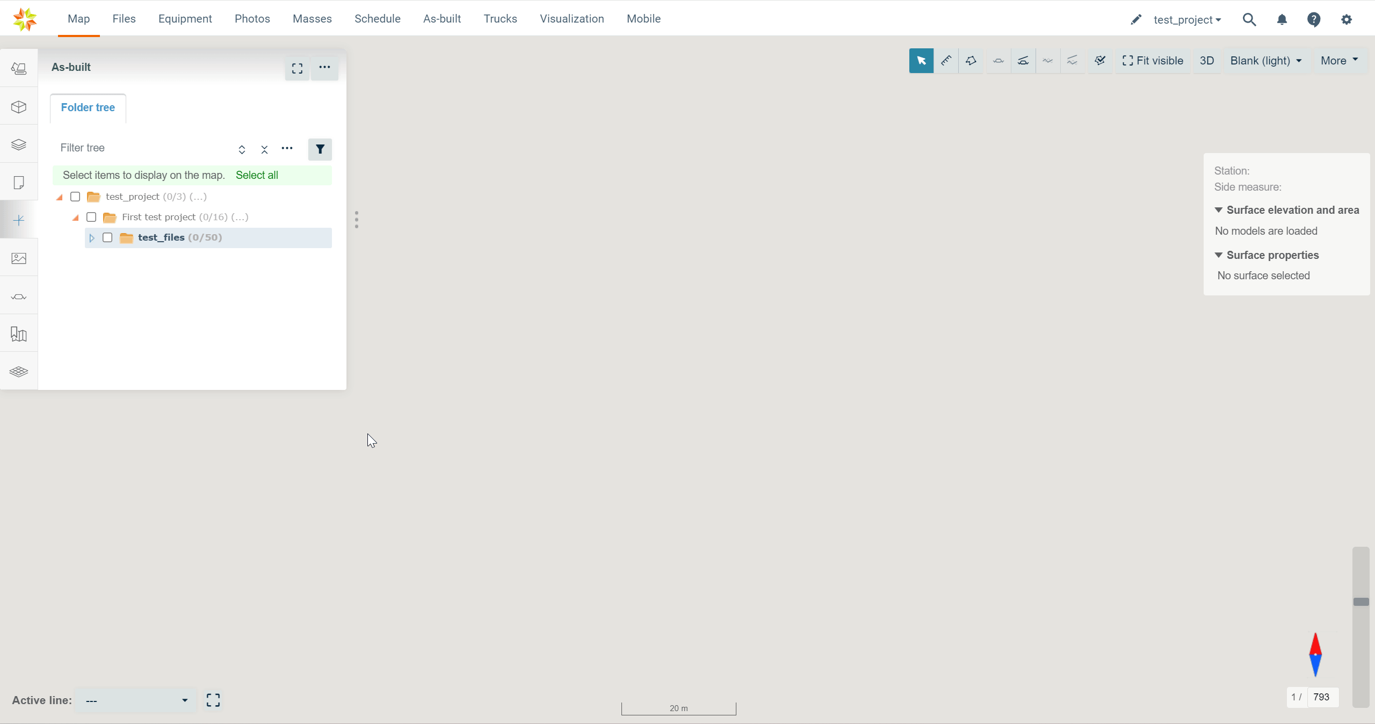The width and height of the screenshot is (1375, 724).
Task: Open the layers stack sidebar icon
Action: [x=19, y=144]
